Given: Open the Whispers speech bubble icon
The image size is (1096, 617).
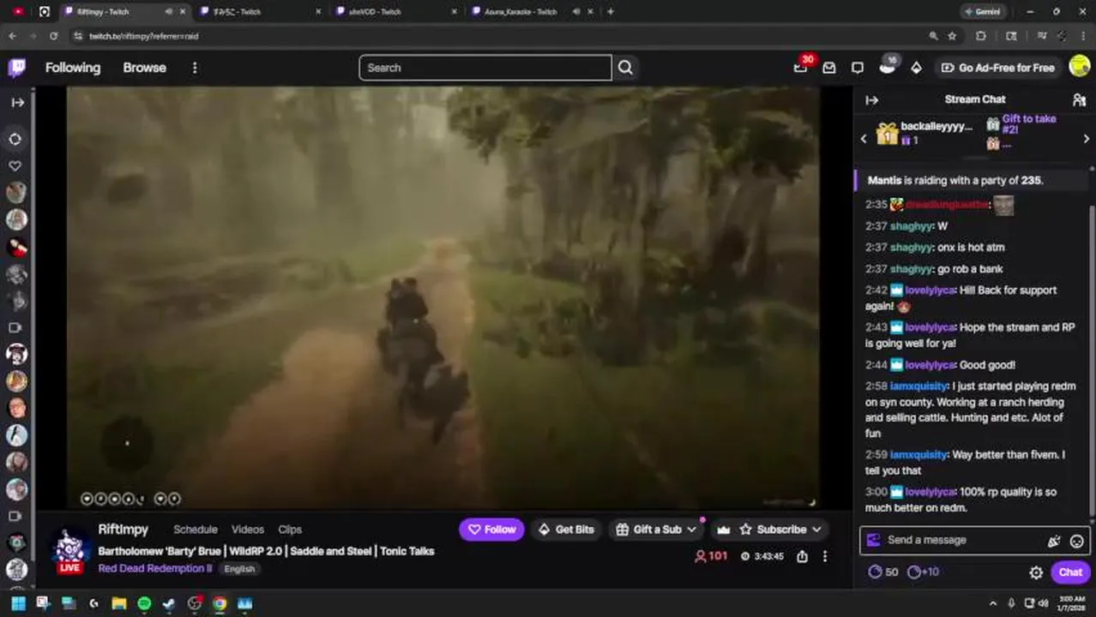Looking at the screenshot, I should (x=858, y=68).
